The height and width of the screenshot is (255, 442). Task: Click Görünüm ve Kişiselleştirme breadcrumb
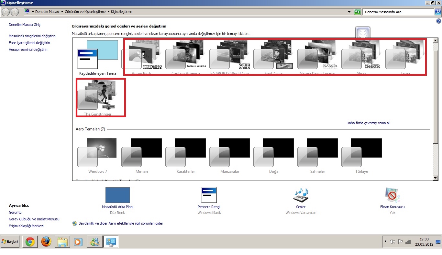point(85,12)
